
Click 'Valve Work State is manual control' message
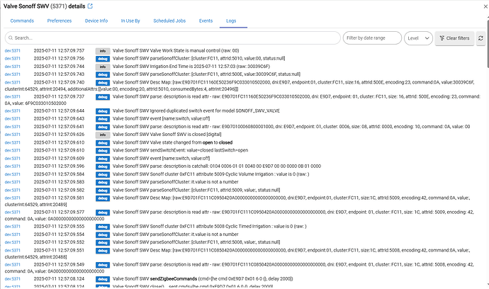tap(176, 50)
